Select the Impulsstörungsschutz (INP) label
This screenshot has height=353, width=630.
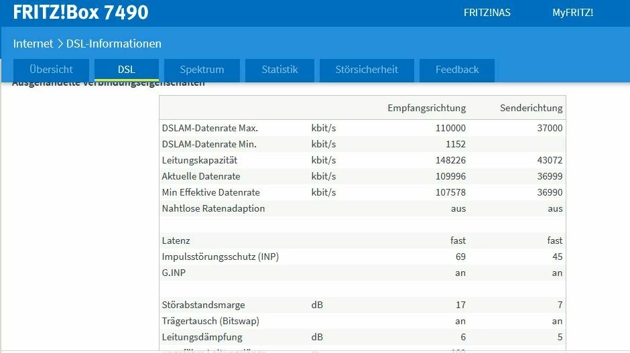(x=220, y=257)
